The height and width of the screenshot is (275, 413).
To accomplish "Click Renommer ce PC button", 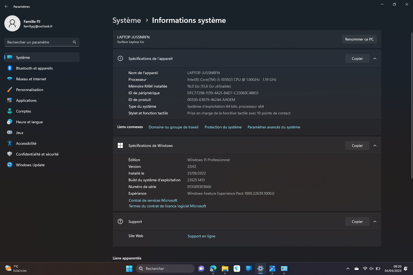I will [359, 39].
